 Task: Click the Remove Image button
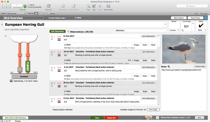click(x=200, y=67)
